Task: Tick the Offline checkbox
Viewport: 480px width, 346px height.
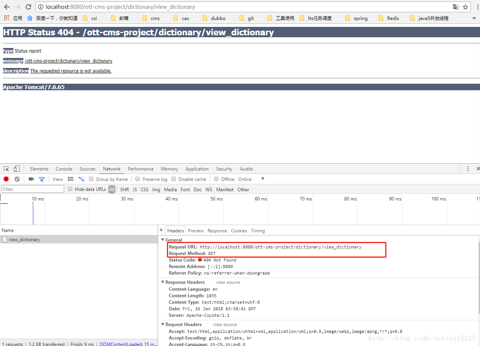Action: (216, 179)
